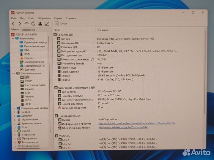Open the Файл menu

pos(14,18)
